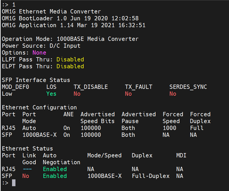Click the 'TX_FAULT' column header
229x191 pixels.
pyautogui.click(x=139, y=87)
